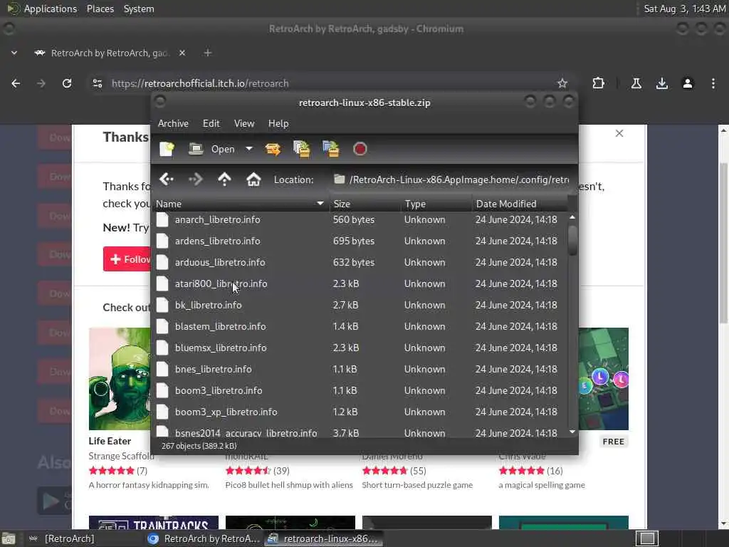The image size is (729, 547).
Task: Select the RetroArch by RetroArch browser tab
Action: coord(109,53)
